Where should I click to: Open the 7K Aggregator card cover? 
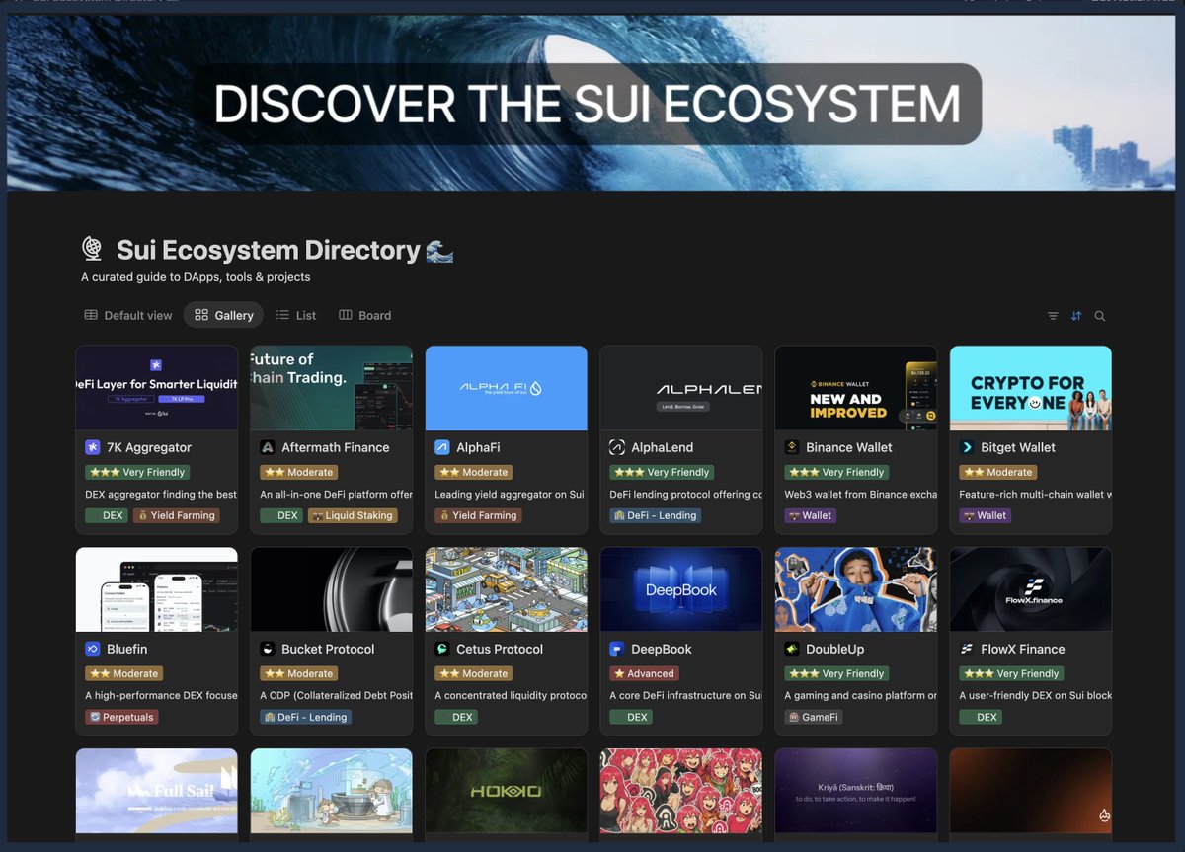[x=157, y=388]
